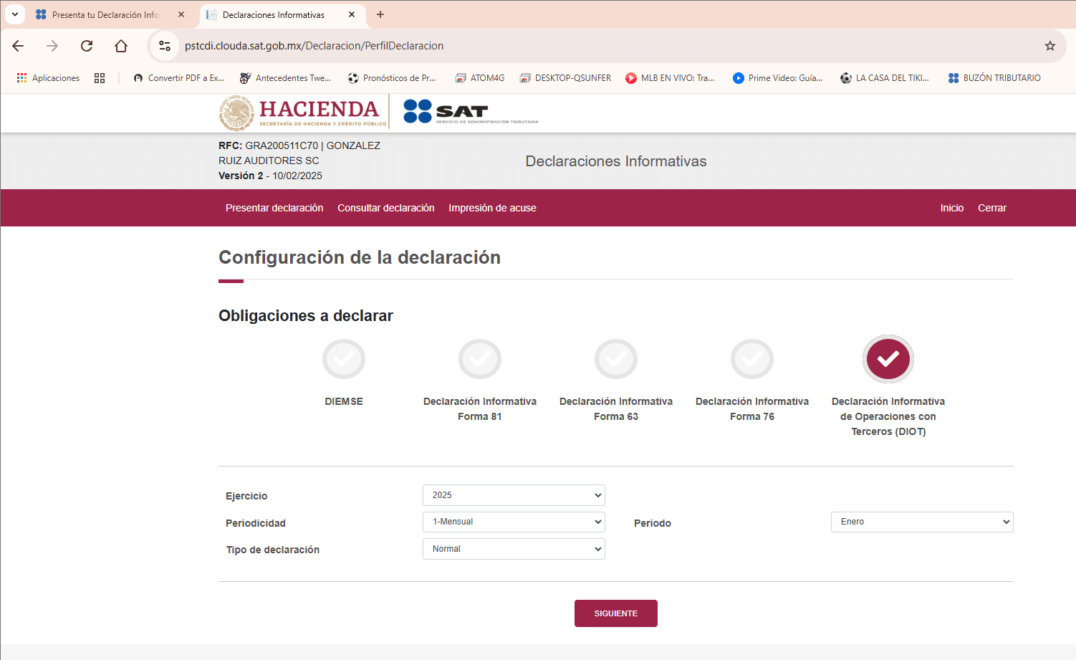The image size is (1076, 660).
Task: Open the Tipo de declaración dropdown
Action: pos(513,548)
